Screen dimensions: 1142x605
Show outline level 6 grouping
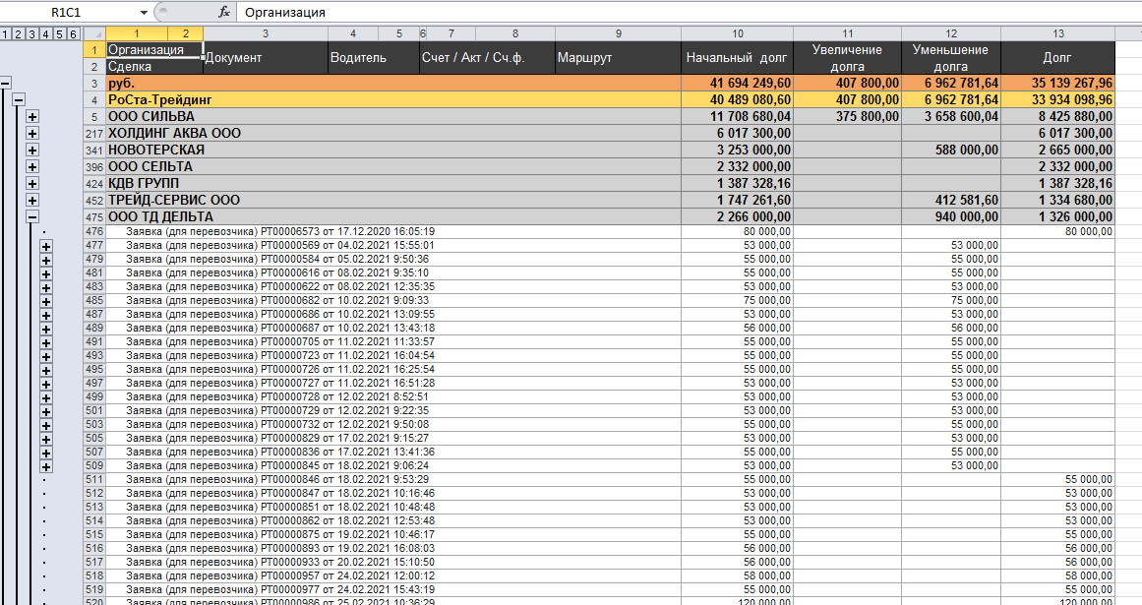[x=73, y=34]
